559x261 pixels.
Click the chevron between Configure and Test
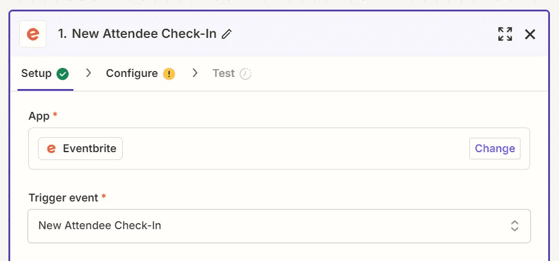click(194, 73)
